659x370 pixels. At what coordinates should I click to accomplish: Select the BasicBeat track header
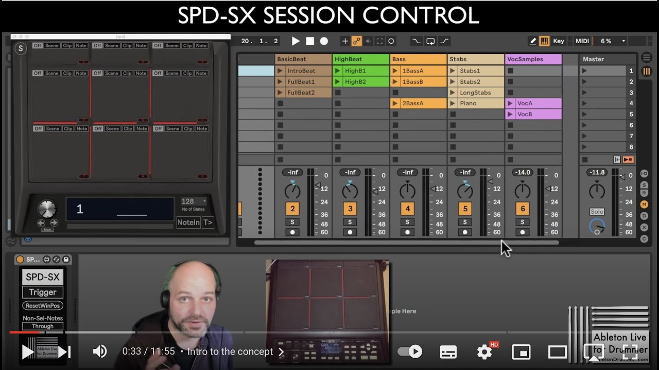coord(303,59)
